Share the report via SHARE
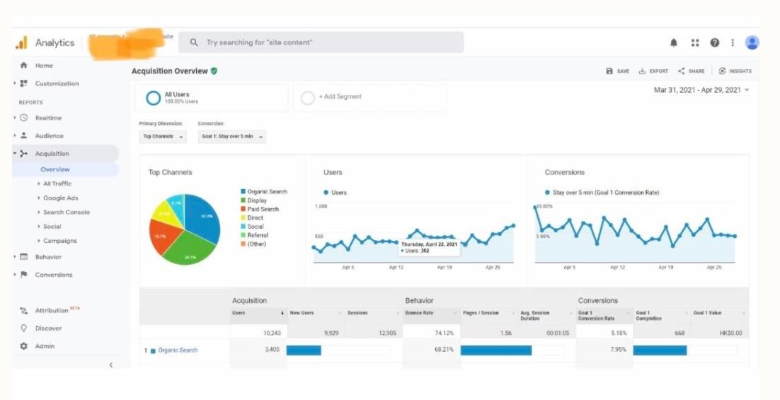The width and height of the screenshot is (780, 400). (692, 71)
